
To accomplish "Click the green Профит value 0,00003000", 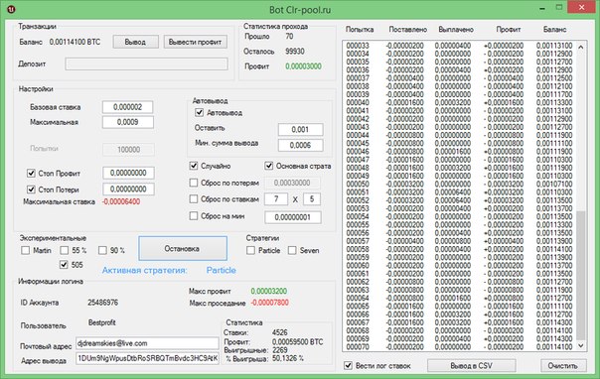I will tap(303, 66).
